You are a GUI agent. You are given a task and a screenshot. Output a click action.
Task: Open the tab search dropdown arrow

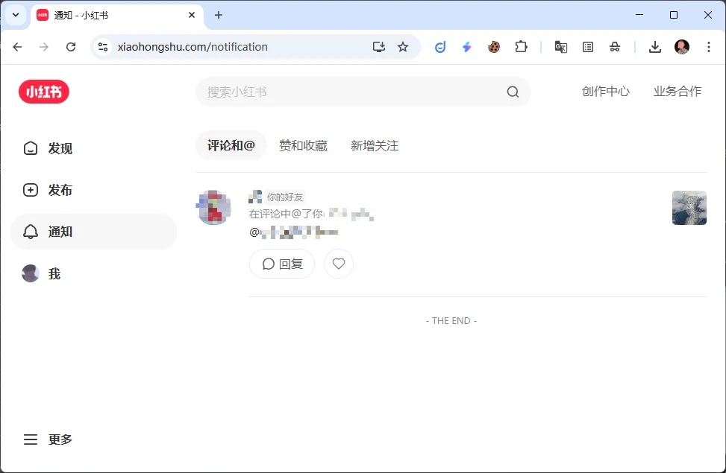point(16,15)
